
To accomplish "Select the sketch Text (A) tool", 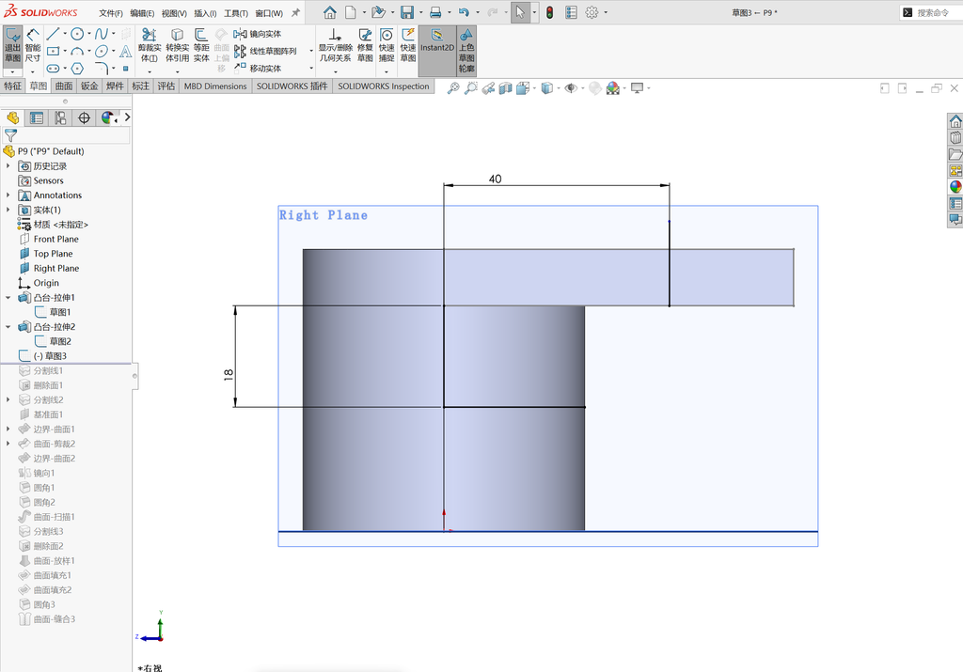I will 125,51.
